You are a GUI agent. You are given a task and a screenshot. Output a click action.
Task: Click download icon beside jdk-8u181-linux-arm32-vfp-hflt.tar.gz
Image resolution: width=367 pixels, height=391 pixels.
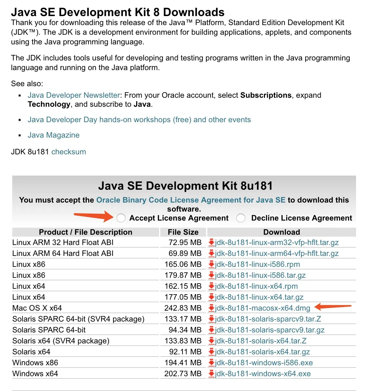pyautogui.click(x=212, y=242)
